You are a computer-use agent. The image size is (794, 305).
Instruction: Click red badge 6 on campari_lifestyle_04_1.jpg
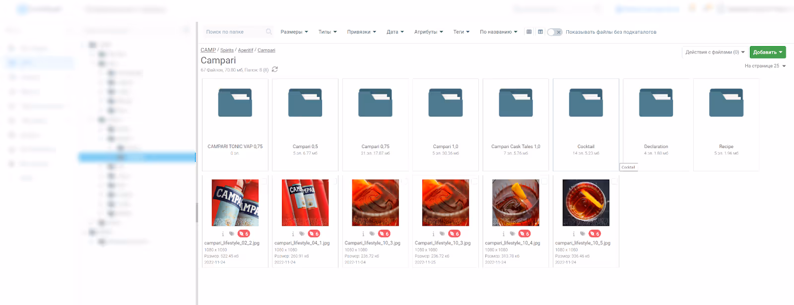[314, 234]
